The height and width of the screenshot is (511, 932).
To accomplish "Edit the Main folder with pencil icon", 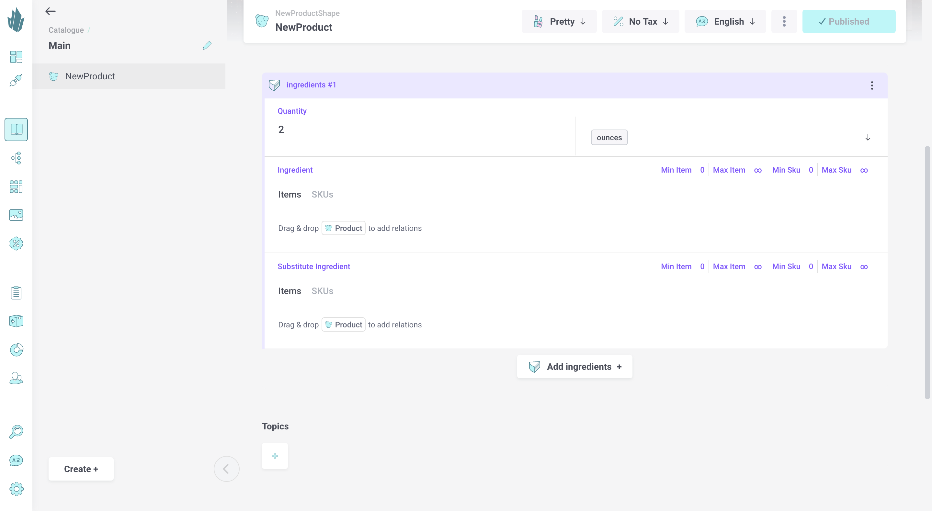I will [x=207, y=45].
